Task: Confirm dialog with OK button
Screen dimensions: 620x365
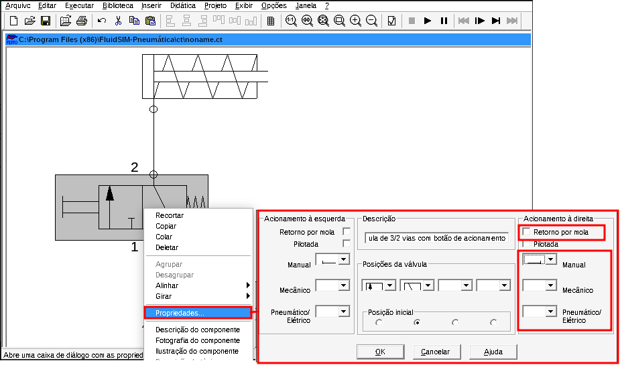Action: tap(381, 352)
